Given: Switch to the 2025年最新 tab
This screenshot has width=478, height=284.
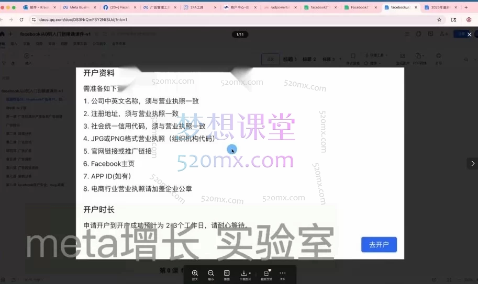Looking at the screenshot, I should point(440,7).
